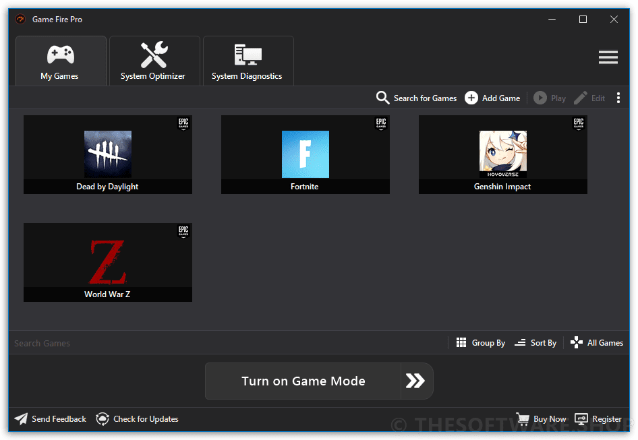
Task: Open the All Games filter dropdown
Action: (x=597, y=343)
